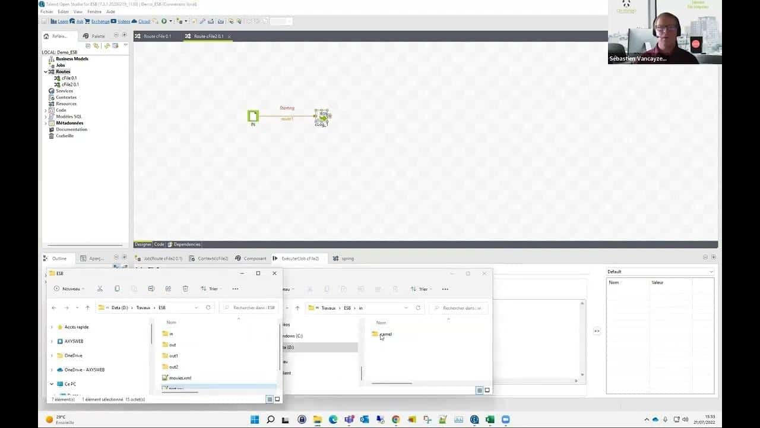Click Refresh in the 'in' explorer window
The width and height of the screenshot is (760, 428).
[418, 308]
